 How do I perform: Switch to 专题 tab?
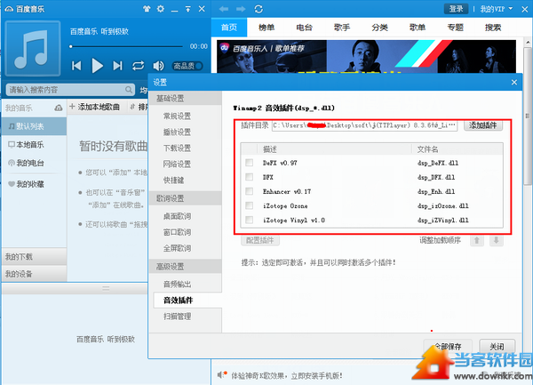pyautogui.click(x=456, y=28)
